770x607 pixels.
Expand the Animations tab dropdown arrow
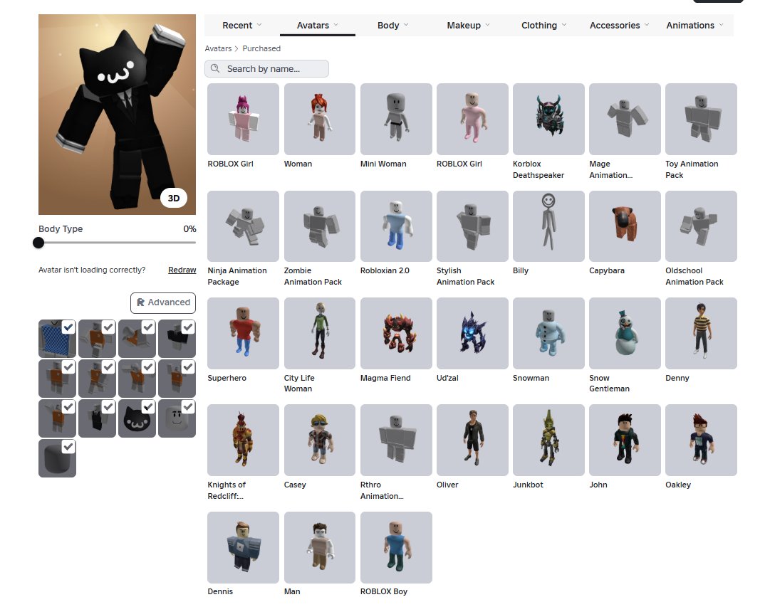(x=722, y=24)
